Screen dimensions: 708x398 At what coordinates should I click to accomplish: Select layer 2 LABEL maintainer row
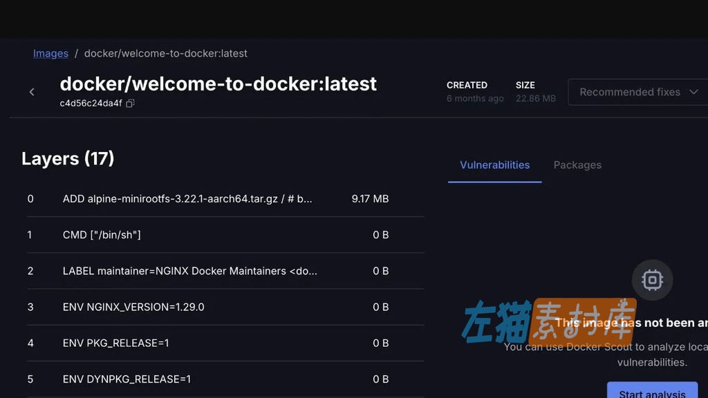tap(225, 271)
